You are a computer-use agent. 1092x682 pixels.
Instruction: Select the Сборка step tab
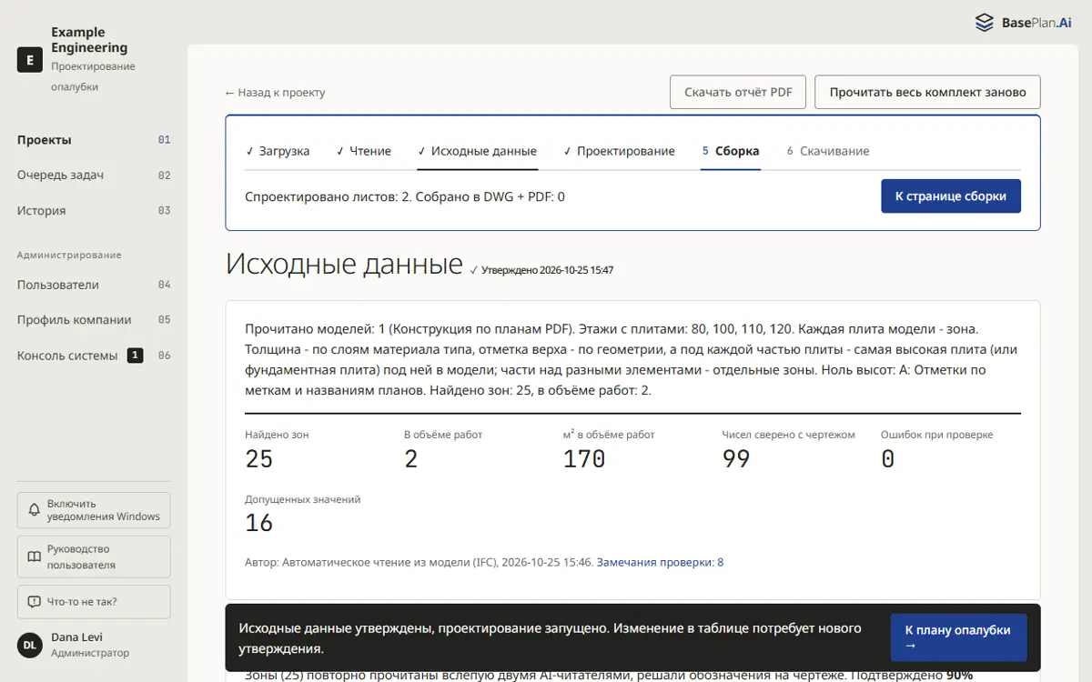click(x=731, y=151)
